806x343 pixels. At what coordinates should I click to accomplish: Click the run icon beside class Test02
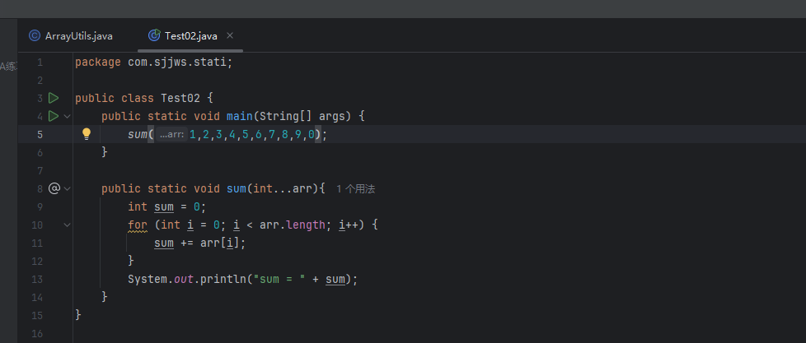pyautogui.click(x=54, y=98)
